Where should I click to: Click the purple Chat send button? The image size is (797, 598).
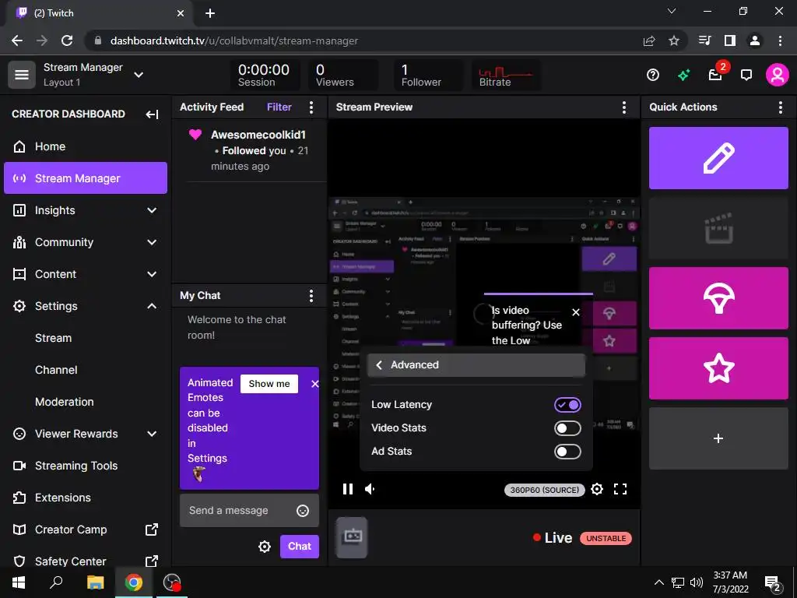pos(300,546)
